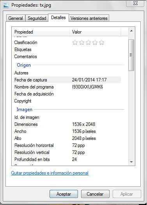Click the scrollbar up arrow

pyautogui.click(x=131, y=31)
